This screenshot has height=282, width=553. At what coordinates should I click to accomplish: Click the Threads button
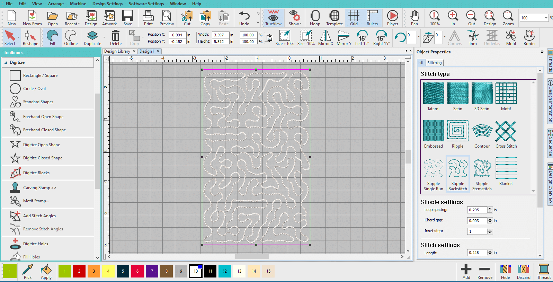[x=544, y=272]
